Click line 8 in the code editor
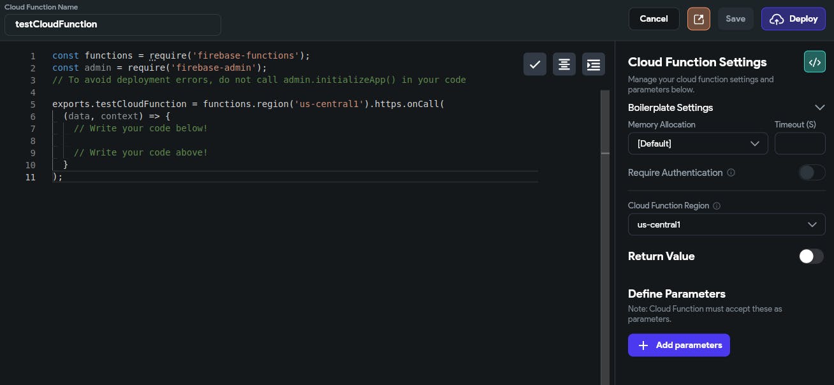The width and height of the screenshot is (834, 385). [255, 141]
